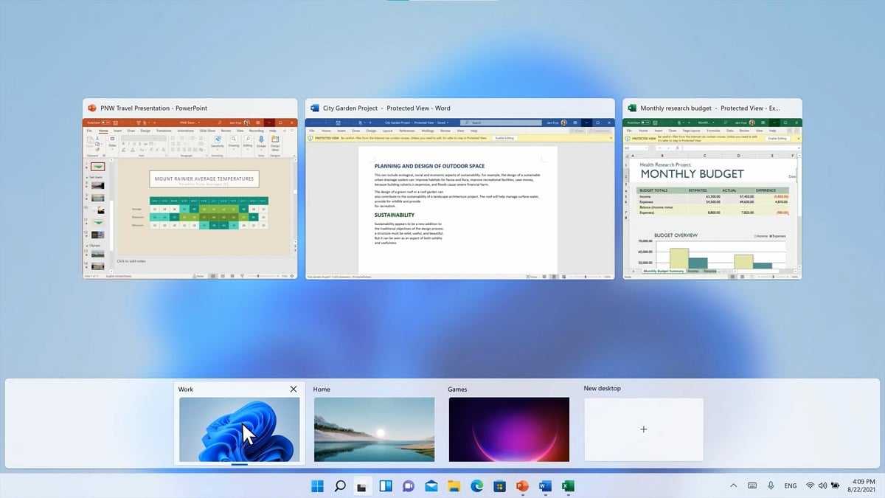Launch Microsoft Edge from the taskbar
This screenshot has height=498, width=885.
tap(477, 485)
